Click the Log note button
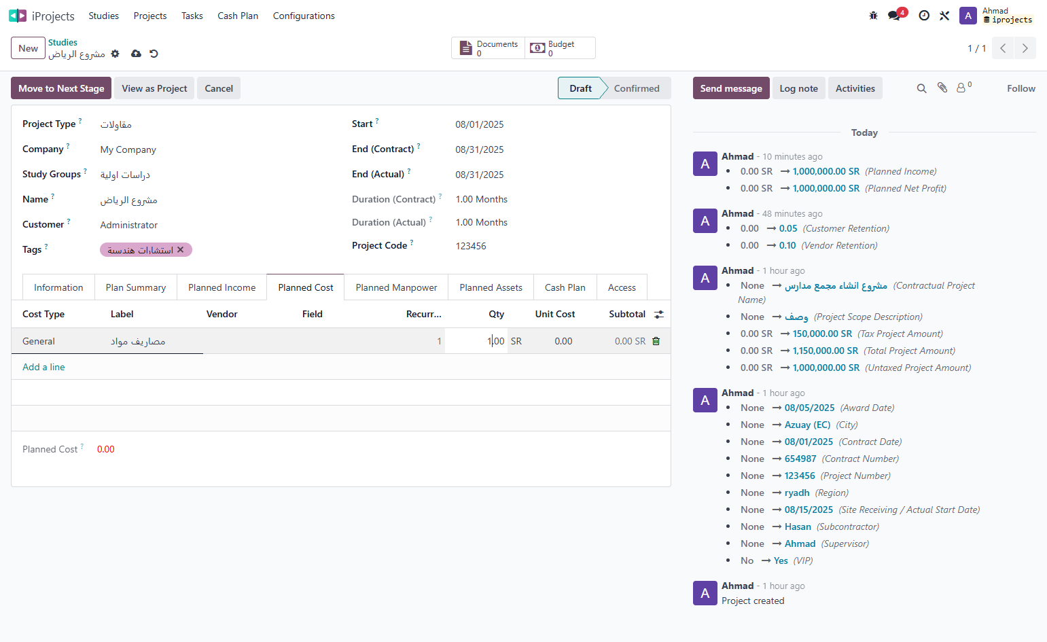 point(799,88)
